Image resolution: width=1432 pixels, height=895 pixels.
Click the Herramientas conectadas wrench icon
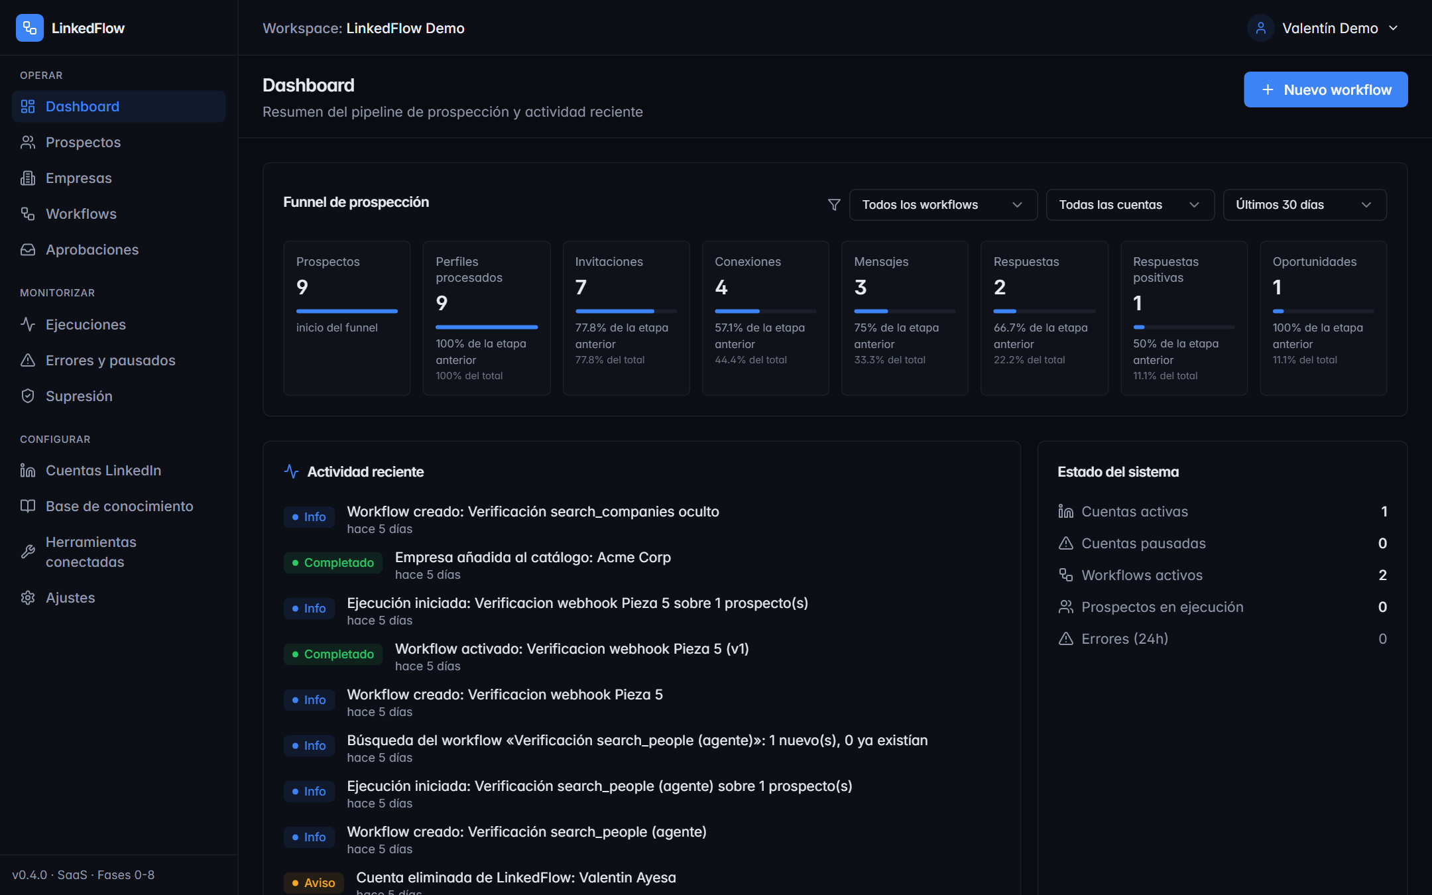tap(28, 552)
